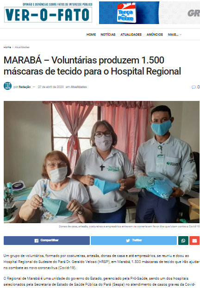Expand the MAIS... dropdown menu
Image resolution: width=200 pixels, height=288 pixels.
pyautogui.click(x=175, y=35)
